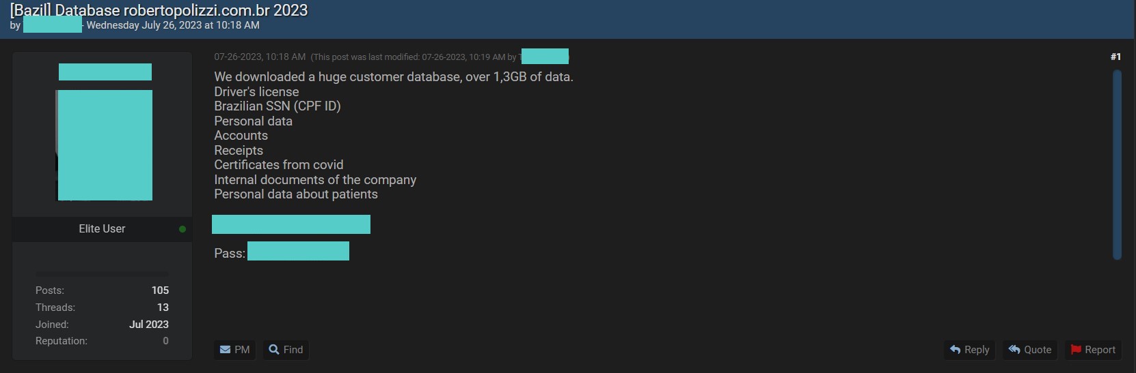This screenshot has width=1136, height=373.
Task: Quote this forum post
Action: pyautogui.click(x=1030, y=350)
